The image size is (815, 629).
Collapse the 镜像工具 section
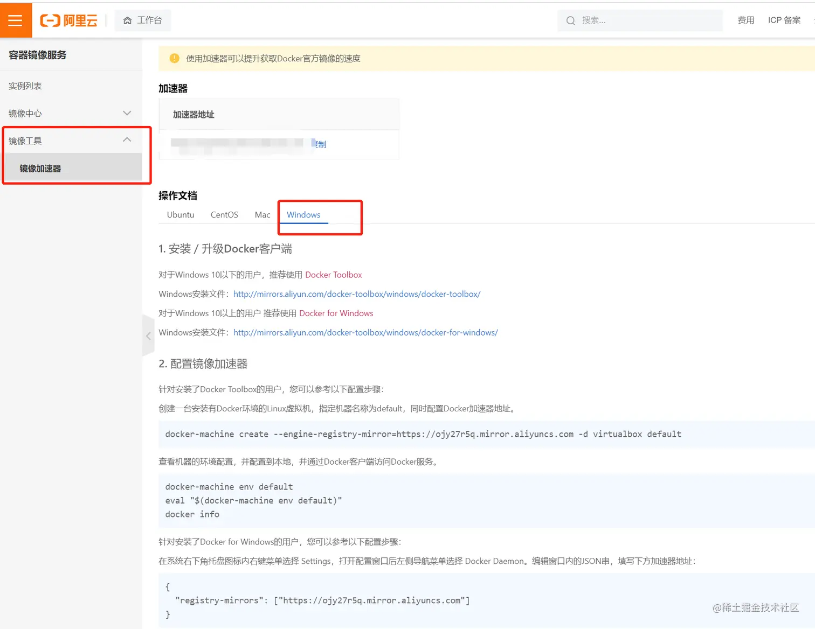click(x=71, y=141)
